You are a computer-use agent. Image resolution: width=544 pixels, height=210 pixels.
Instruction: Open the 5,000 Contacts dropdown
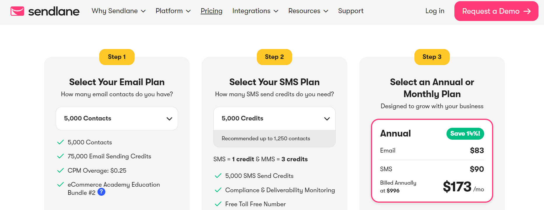[117, 118]
